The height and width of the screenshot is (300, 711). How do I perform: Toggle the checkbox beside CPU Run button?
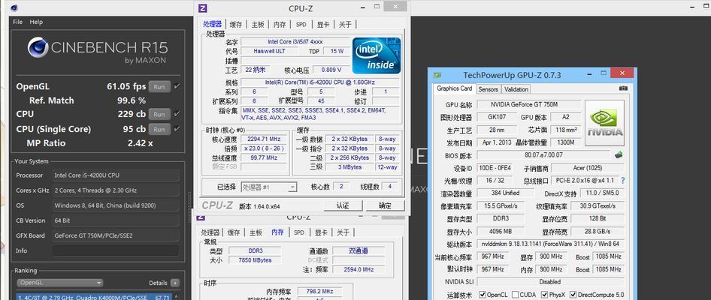(x=177, y=113)
